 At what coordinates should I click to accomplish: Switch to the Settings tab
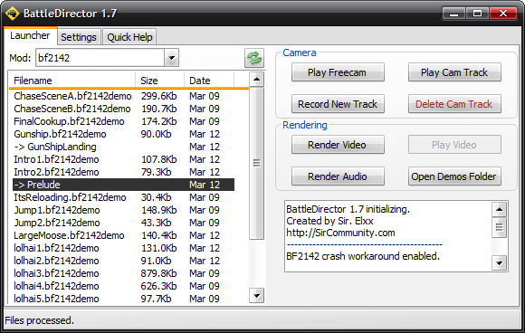point(79,37)
